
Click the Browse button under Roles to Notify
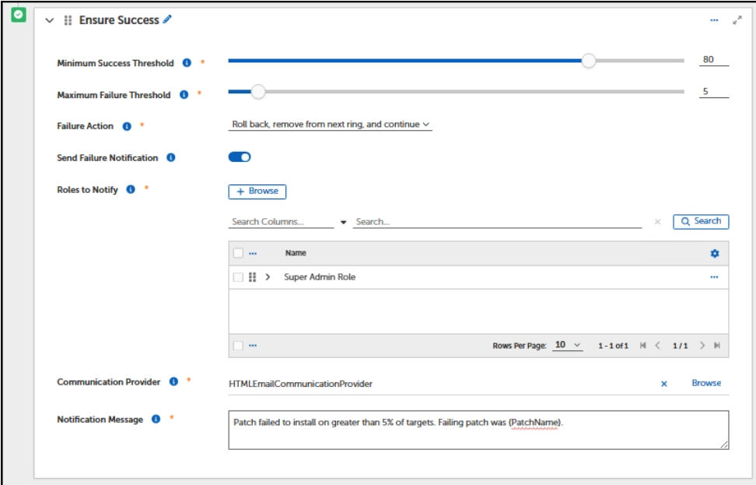[x=257, y=192]
